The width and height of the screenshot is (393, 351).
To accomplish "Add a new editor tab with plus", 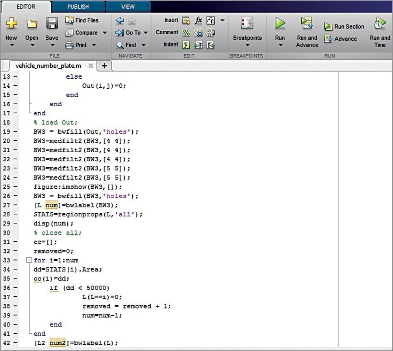I will pos(104,66).
